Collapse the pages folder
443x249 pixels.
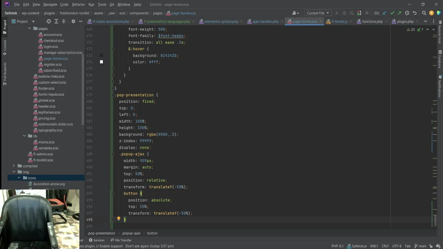[x=29, y=29]
